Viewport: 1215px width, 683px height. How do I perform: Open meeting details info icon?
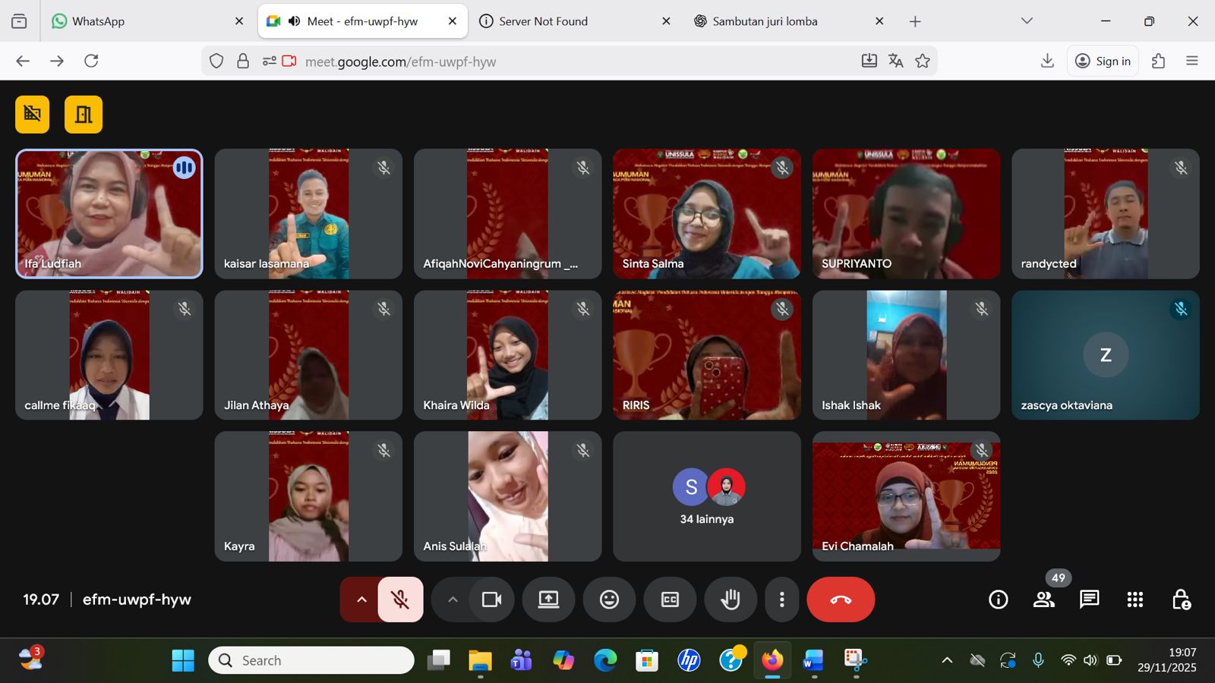[998, 600]
